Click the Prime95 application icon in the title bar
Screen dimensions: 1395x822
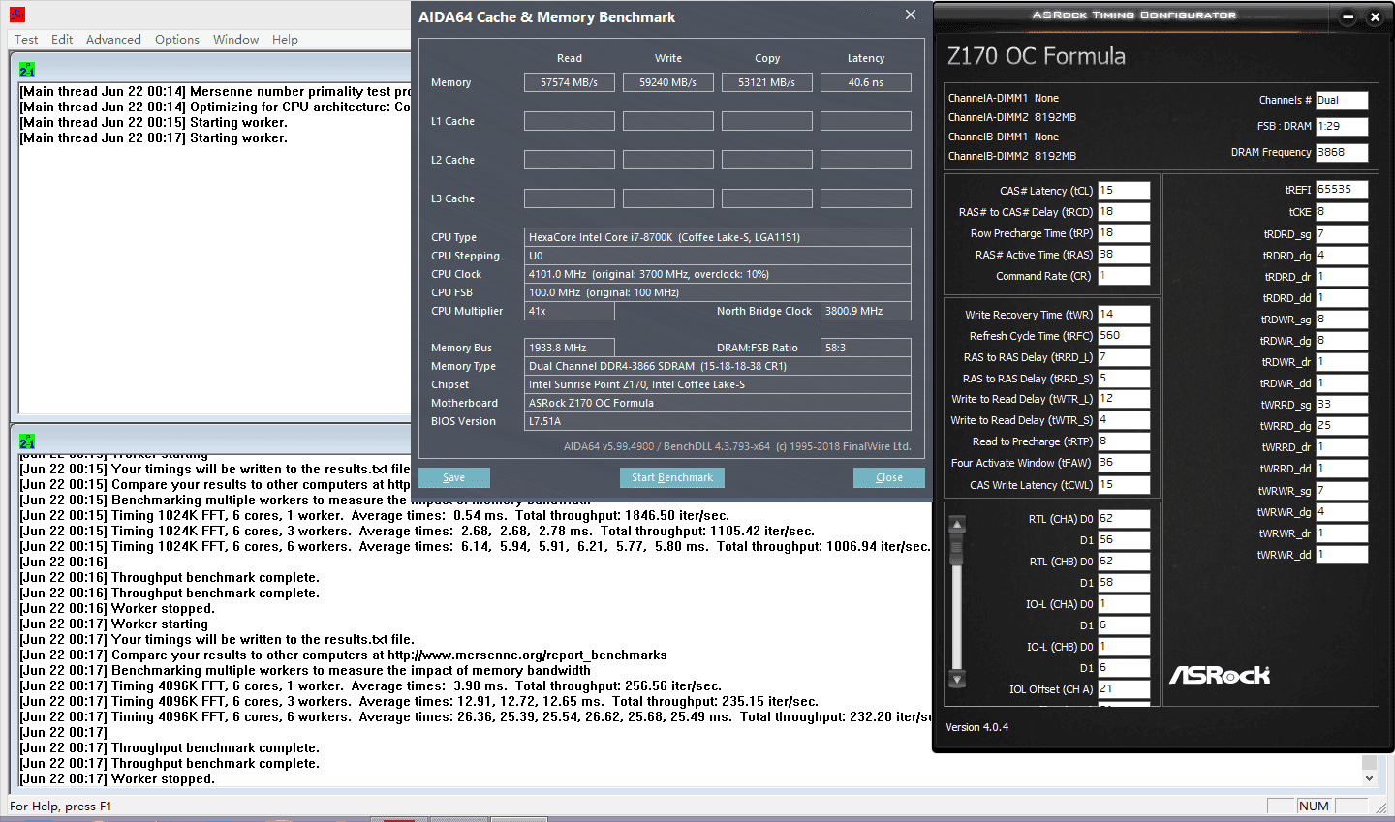pos(16,15)
